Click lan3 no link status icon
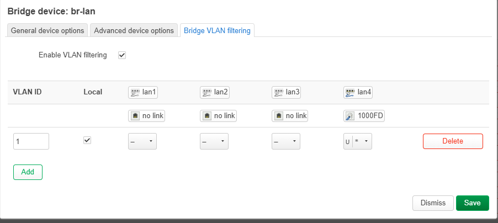Viewport: 498px width, 223px height. pyautogui.click(x=279, y=116)
